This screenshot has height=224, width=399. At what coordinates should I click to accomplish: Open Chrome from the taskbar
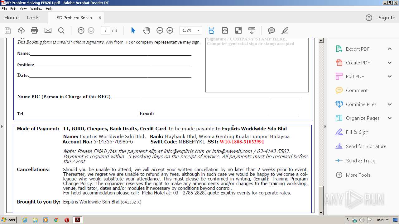click(x=56, y=220)
